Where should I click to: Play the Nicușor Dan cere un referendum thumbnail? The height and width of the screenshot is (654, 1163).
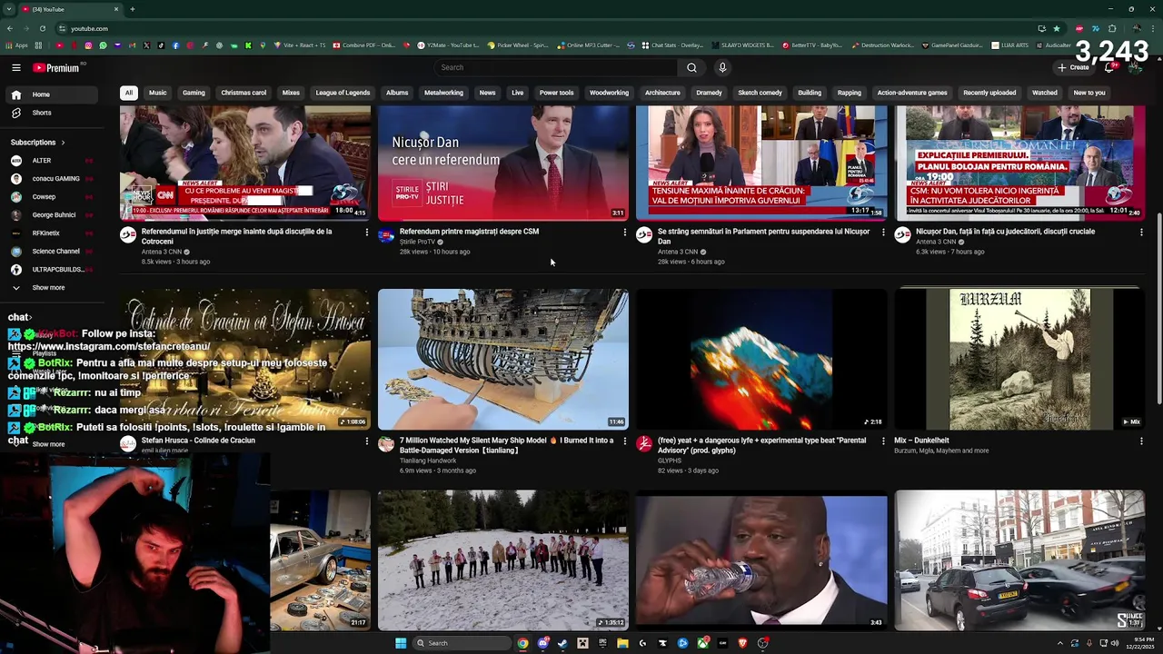tap(502, 163)
